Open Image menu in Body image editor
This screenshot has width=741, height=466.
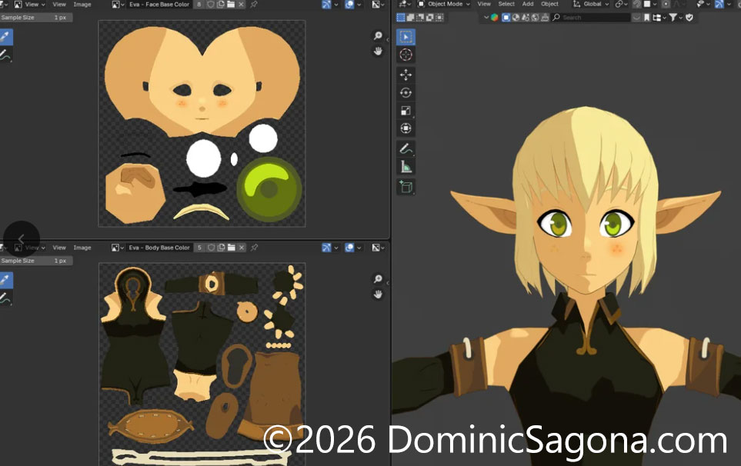(x=82, y=248)
